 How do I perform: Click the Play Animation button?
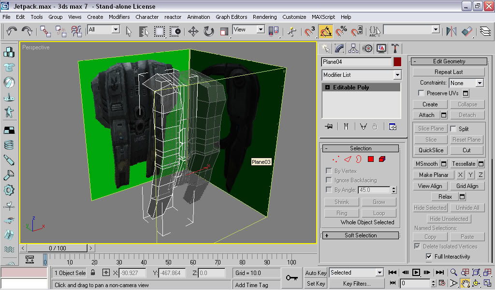[416, 273]
